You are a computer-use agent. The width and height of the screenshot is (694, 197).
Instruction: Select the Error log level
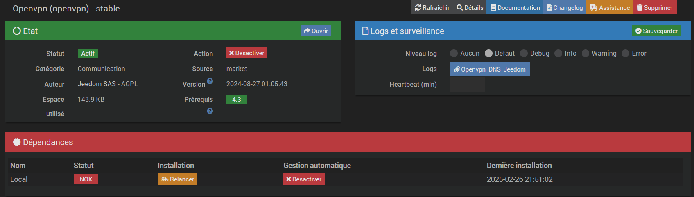click(x=625, y=53)
